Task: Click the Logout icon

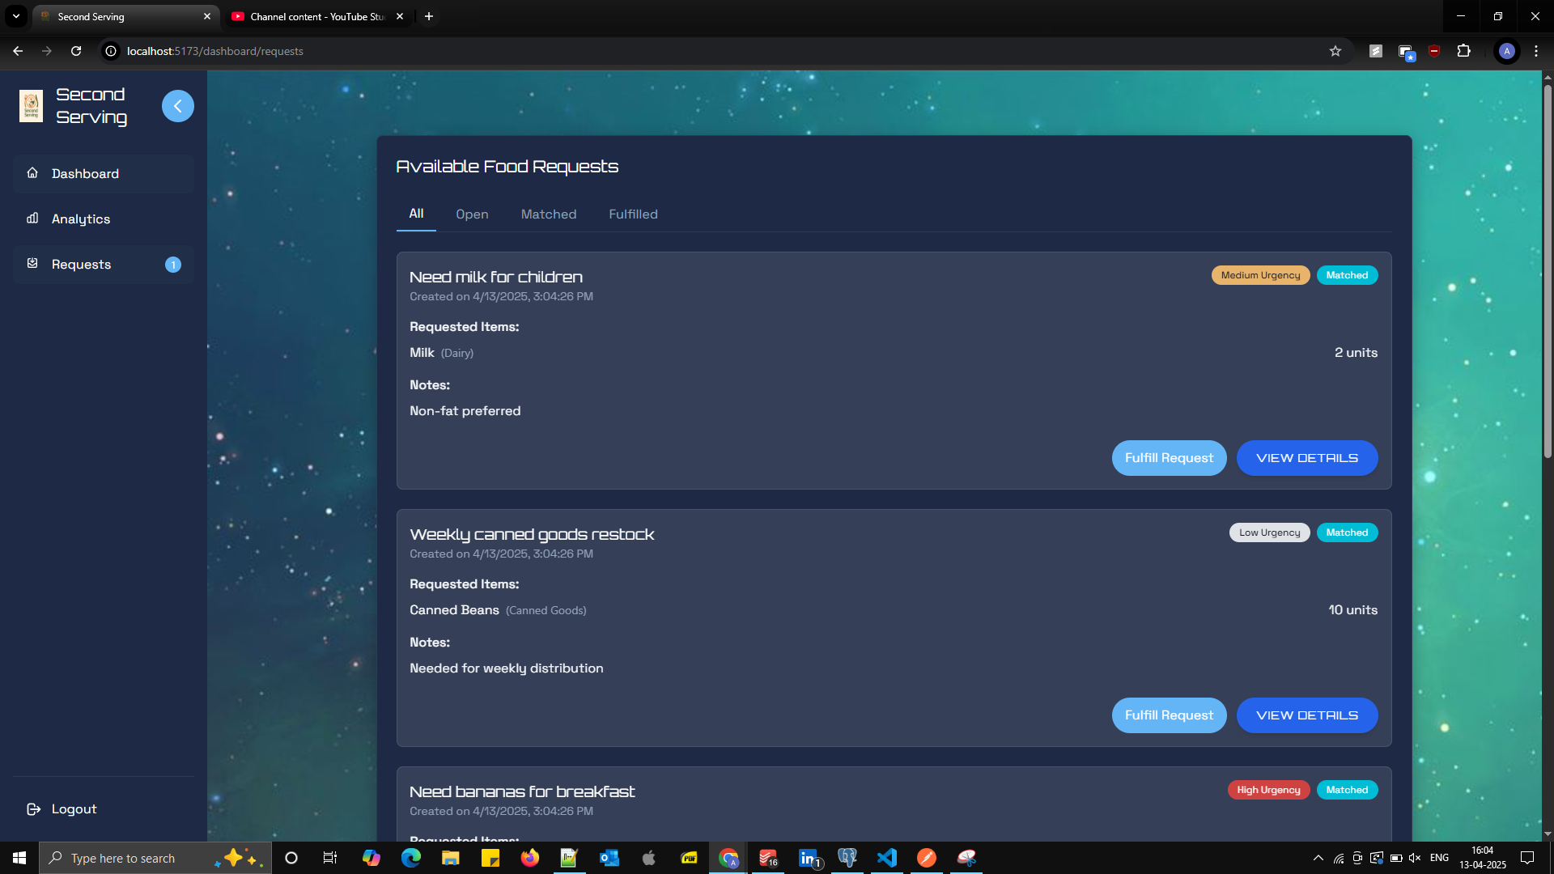Action: coord(33,809)
